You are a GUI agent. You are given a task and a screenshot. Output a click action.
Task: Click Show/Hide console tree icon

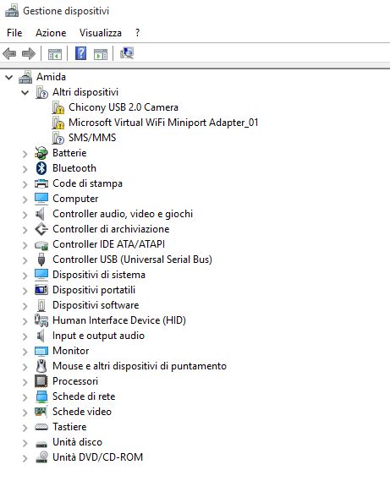tap(55, 54)
